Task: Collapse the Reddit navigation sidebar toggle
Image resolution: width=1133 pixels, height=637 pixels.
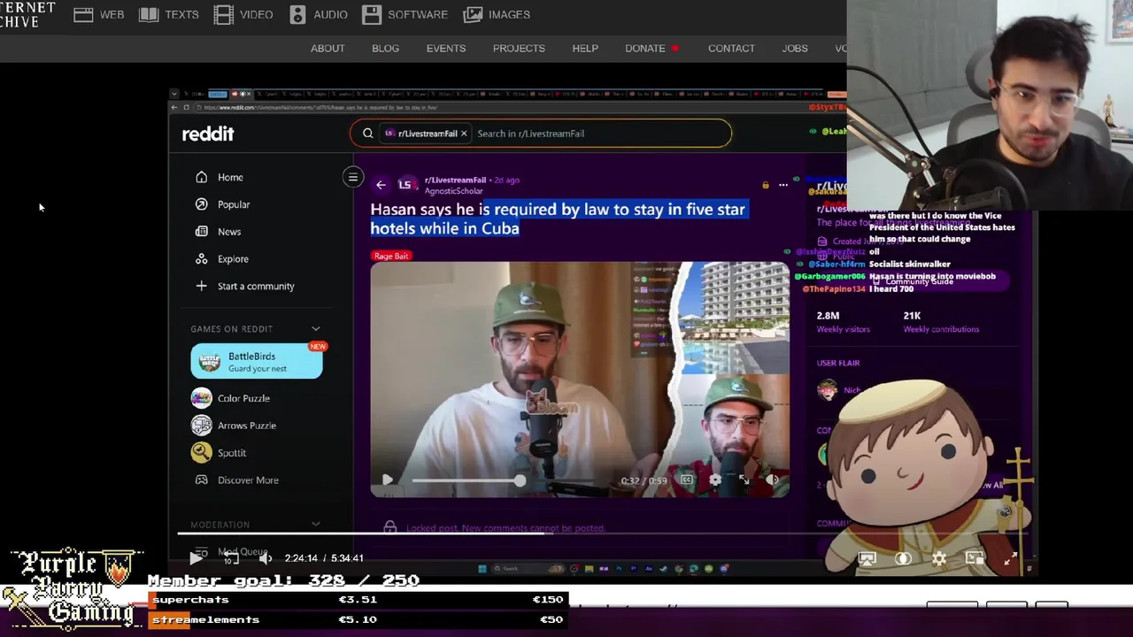Action: click(352, 177)
